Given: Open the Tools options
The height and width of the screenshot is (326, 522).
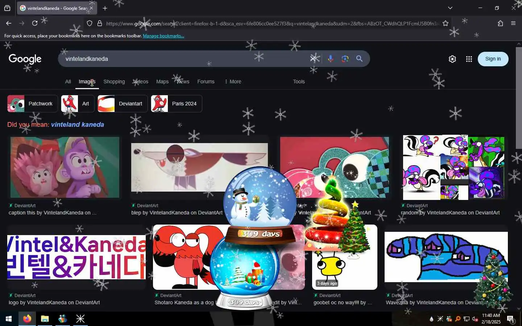Looking at the screenshot, I should click(299, 81).
